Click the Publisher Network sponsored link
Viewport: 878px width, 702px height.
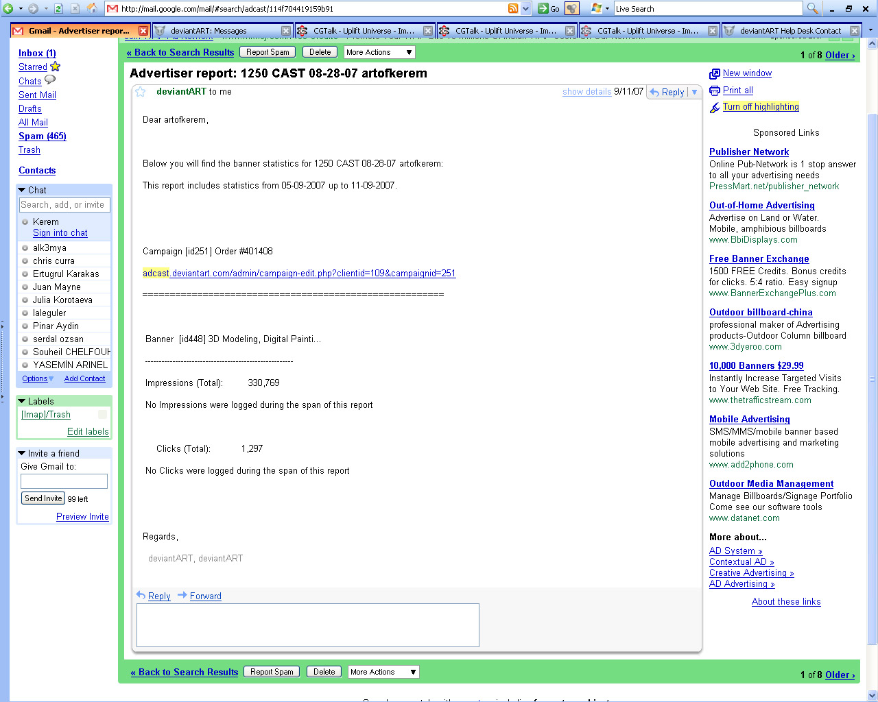pos(749,152)
